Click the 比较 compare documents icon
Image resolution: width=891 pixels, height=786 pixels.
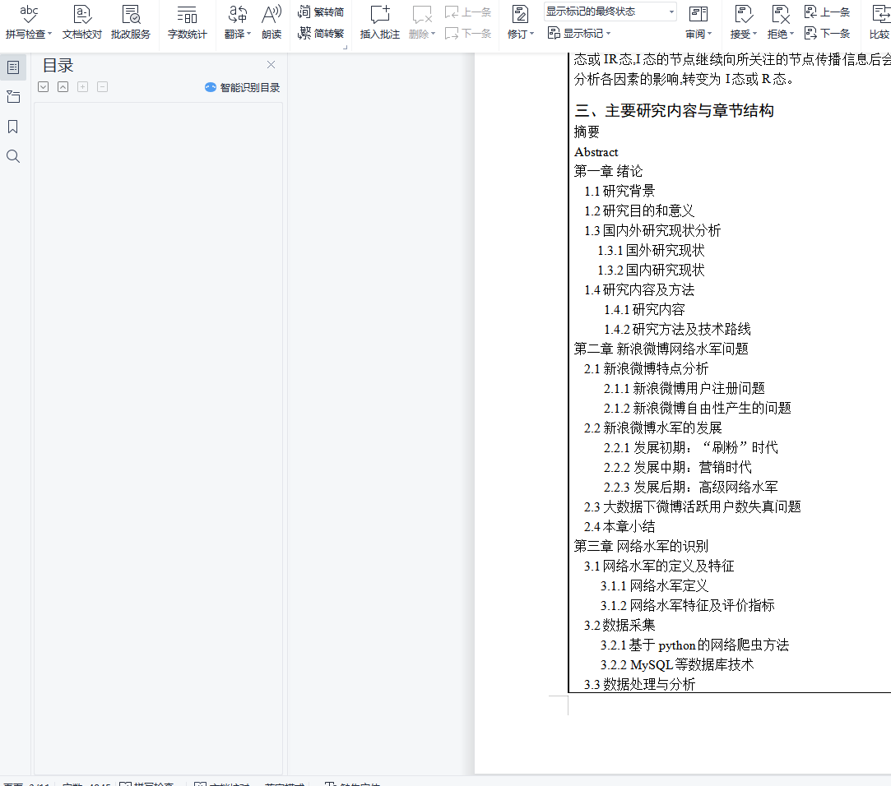[x=880, y=14]
